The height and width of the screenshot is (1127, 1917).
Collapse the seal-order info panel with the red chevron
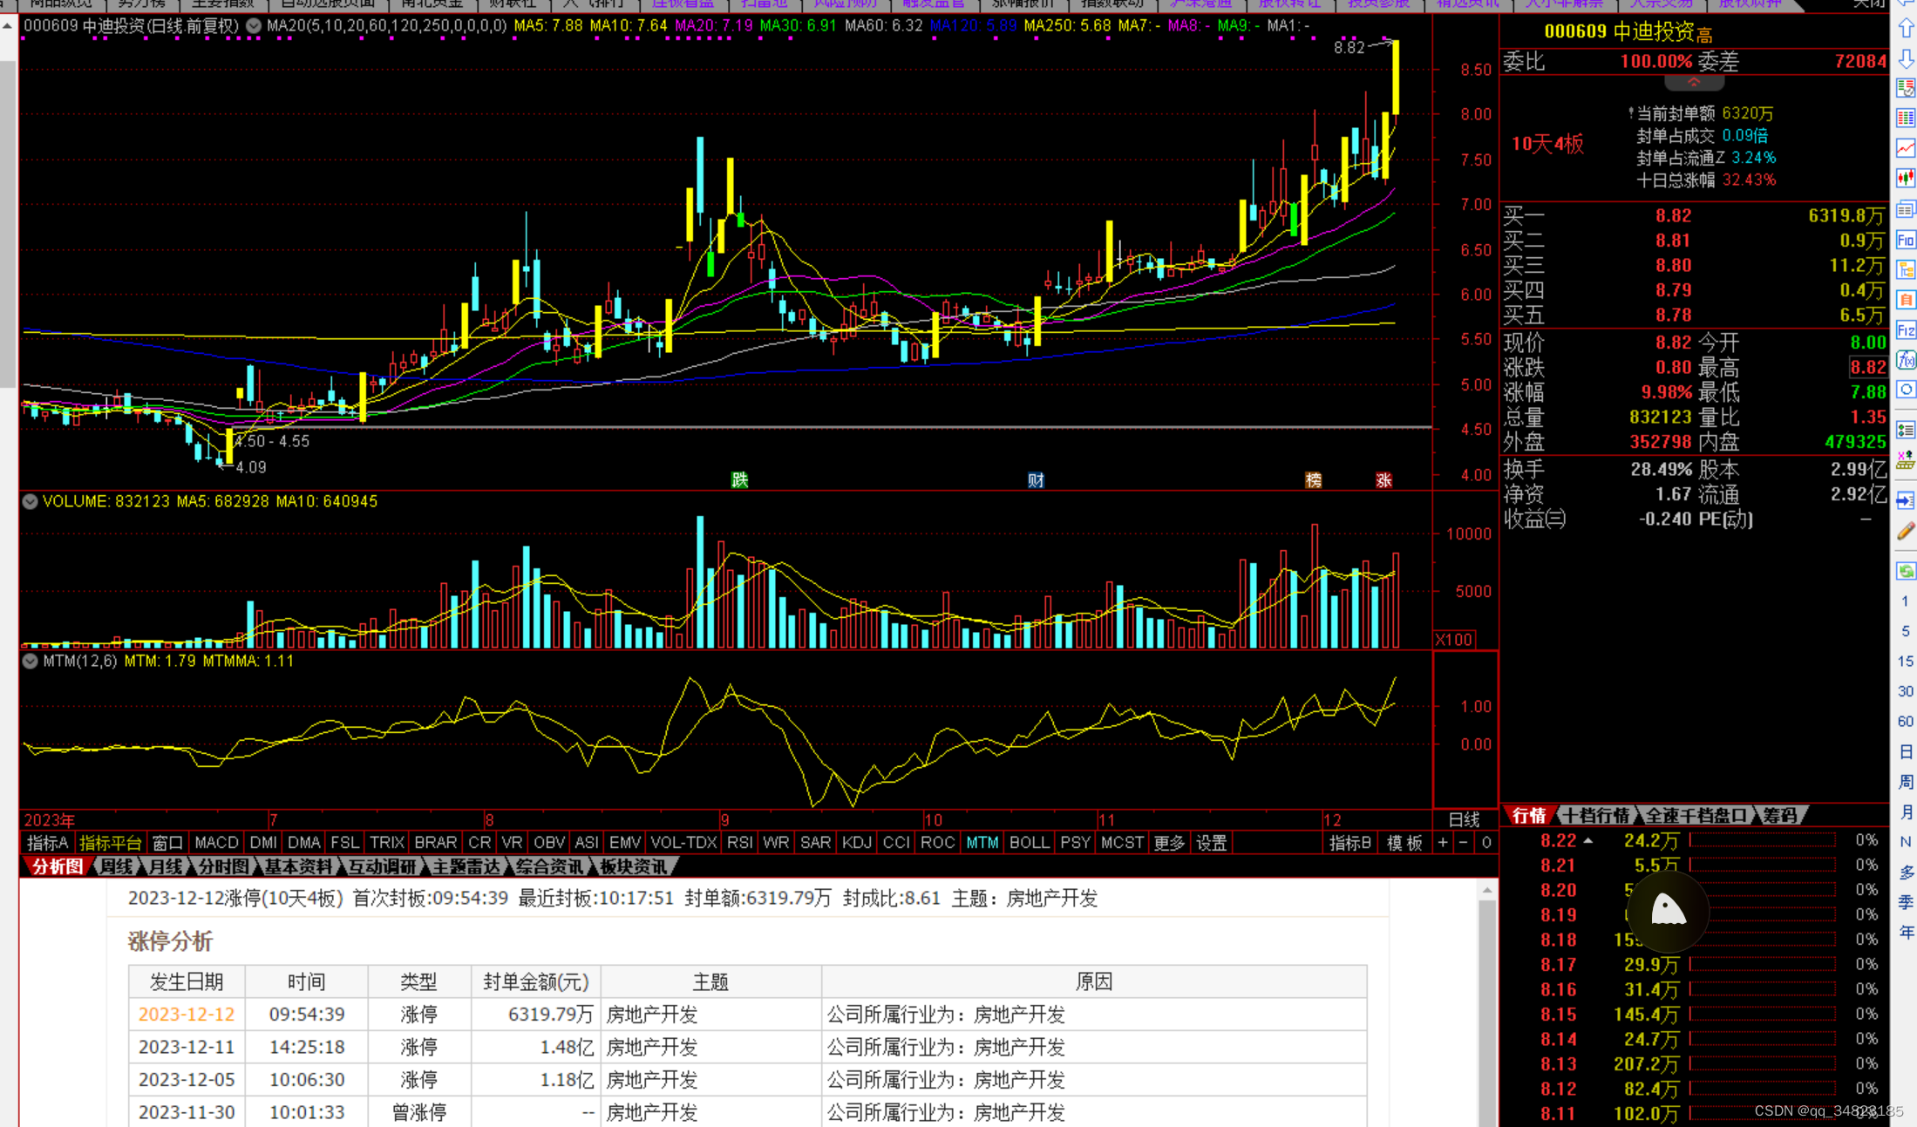click(x=1694, y=83)
